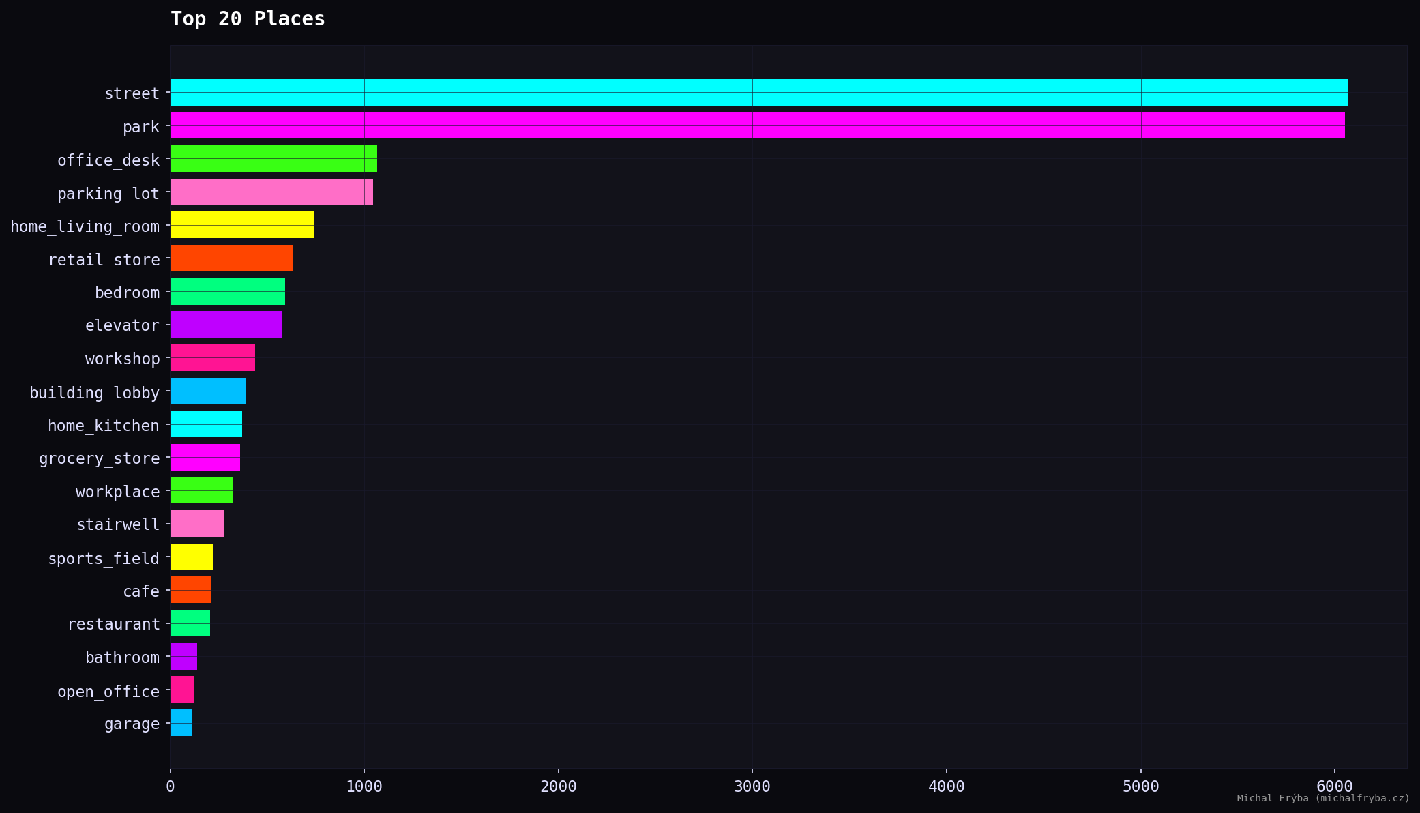
Task: Click the green bedroom bar
Action: tap(228, 292)
